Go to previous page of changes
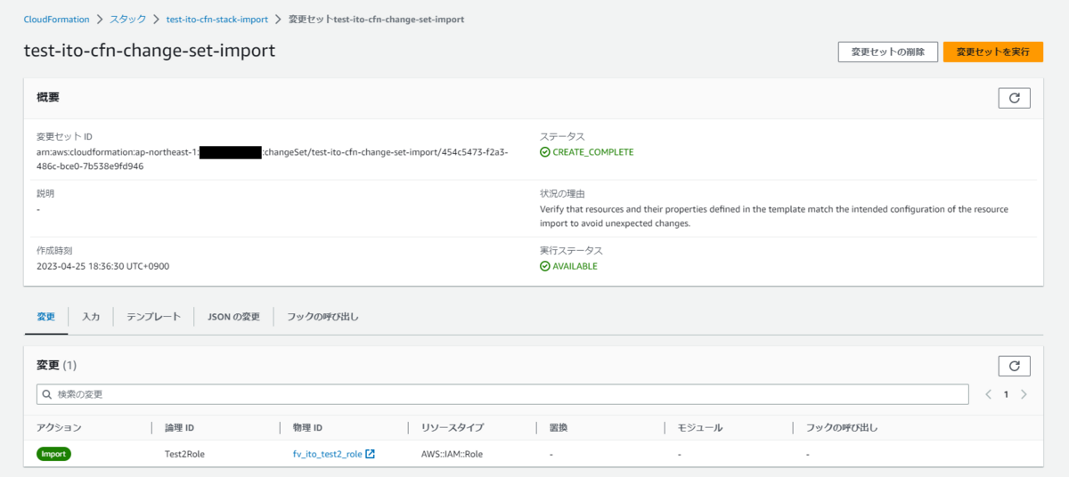1069x477 pixels. pyautogui.click(x=988, y=394)
